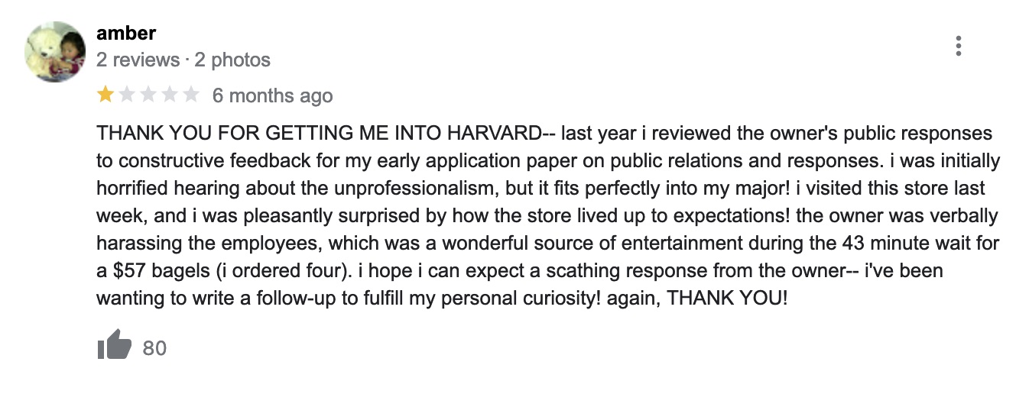Click the like count number 80
This screenshot has height=394, width=1029.
coord(154,348)
